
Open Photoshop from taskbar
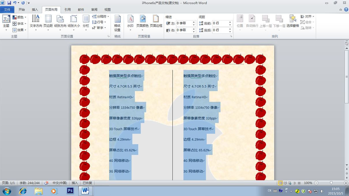(70, 191)
